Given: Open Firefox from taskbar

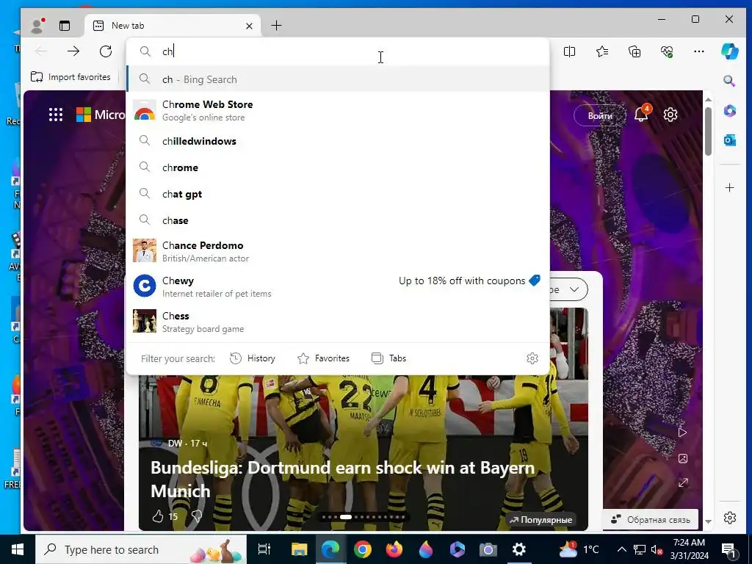Looking at the screenshot, I should 394,549.
